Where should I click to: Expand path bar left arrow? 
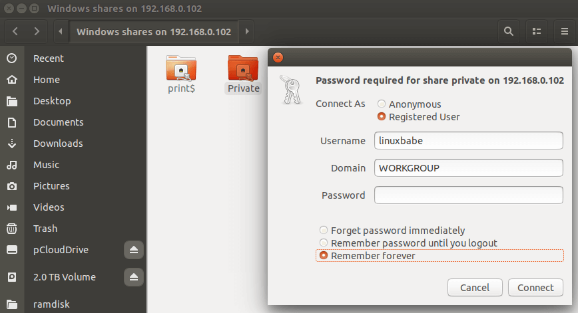(61, 31)
